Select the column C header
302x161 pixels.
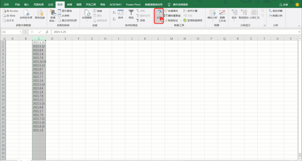coord(39,39)
